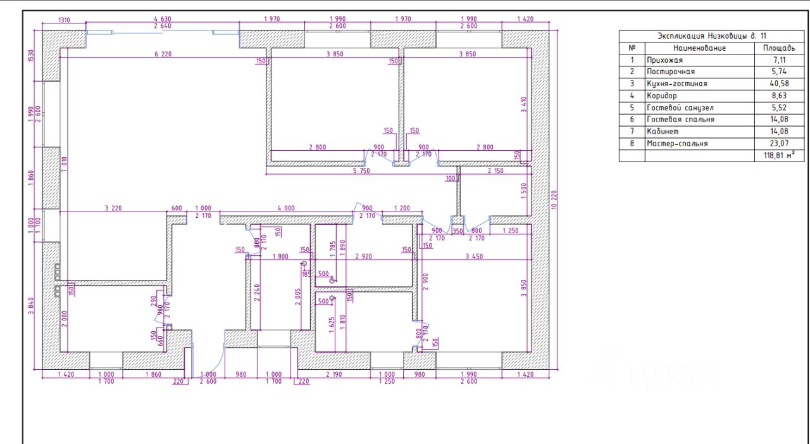Select the '2 640' window dimension
Viewport: 810px width, 444px height.
163,26
